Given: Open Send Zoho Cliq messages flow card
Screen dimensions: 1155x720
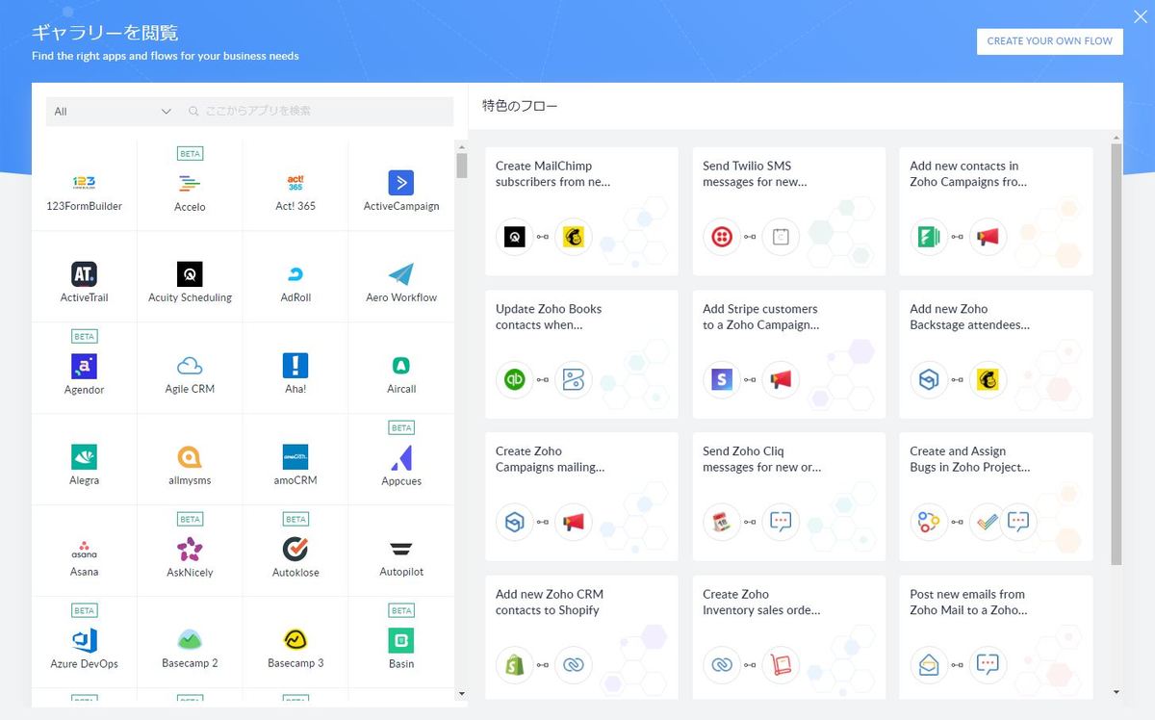Looking at the screenshot, I should pyautogui.click(x=789, y=497).
